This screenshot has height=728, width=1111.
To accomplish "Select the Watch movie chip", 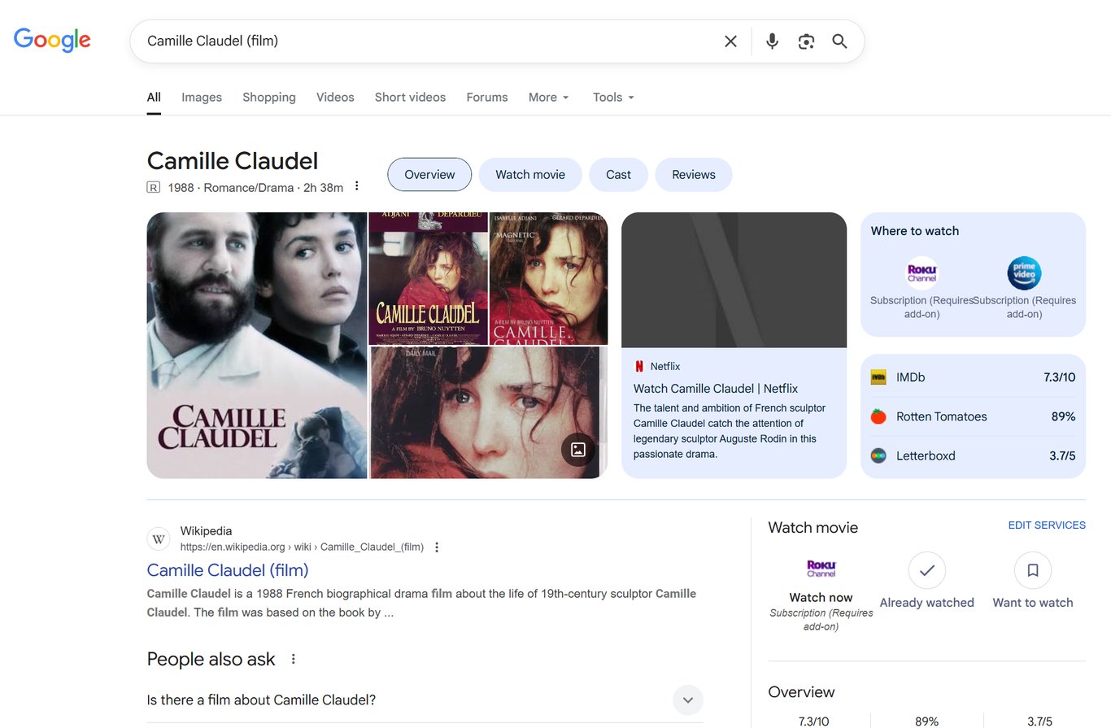I will pos(530,175).
